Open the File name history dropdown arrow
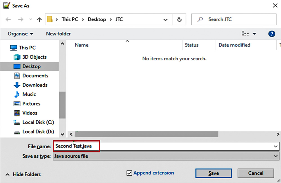 [x=275, y=146]
